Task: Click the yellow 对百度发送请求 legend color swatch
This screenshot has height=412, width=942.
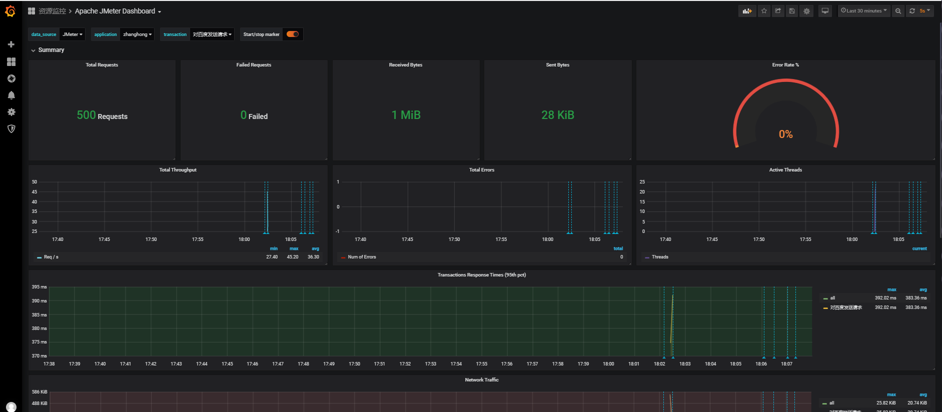Action: pos(825,308)
